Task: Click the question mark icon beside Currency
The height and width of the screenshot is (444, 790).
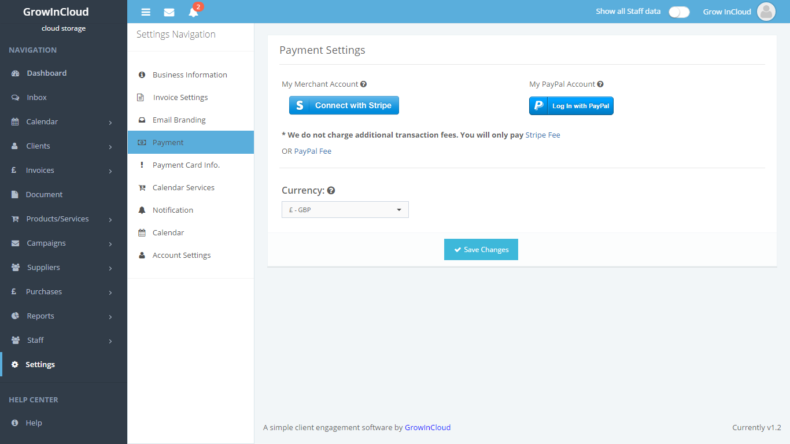Action: tap(331, 190)
